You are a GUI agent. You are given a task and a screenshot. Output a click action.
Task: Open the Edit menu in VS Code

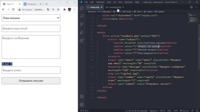92,2
